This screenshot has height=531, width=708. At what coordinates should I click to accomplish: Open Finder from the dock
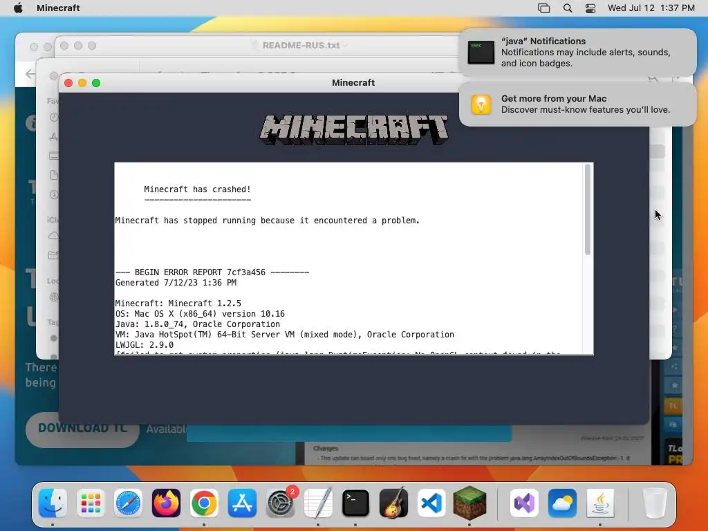(53, 503)
